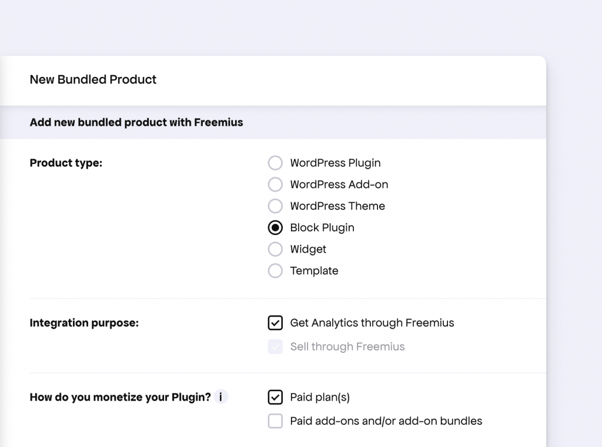Click the 'Product type:' field label

point(66,163)
